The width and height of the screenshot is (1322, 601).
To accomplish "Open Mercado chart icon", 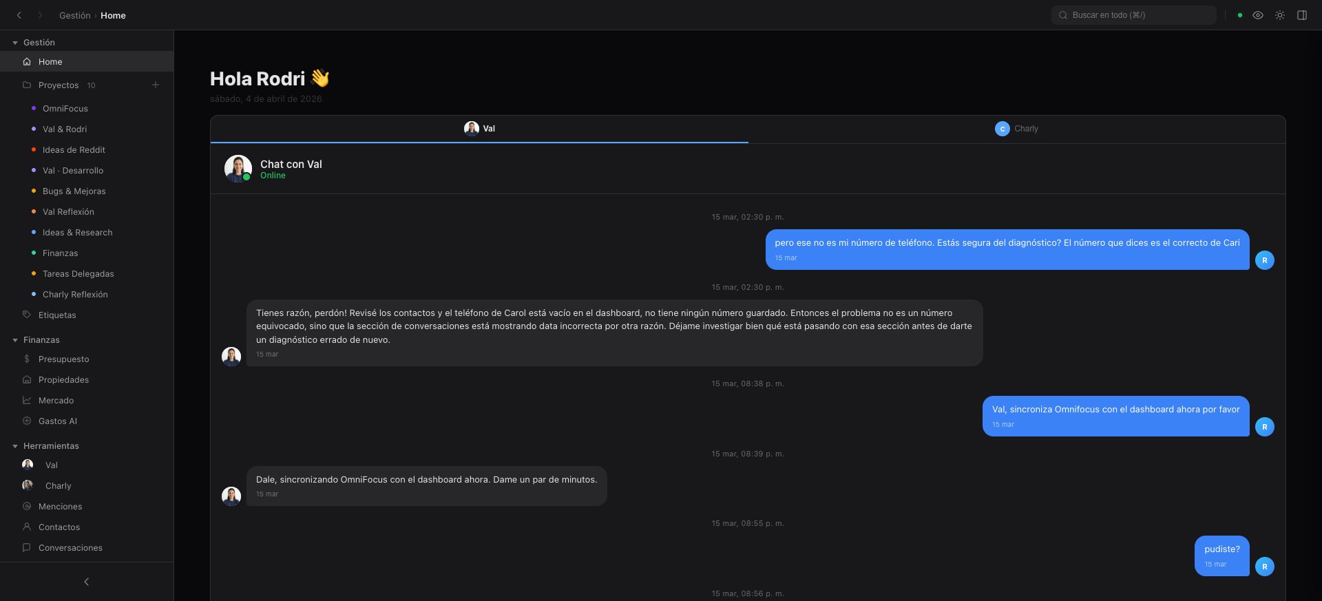I will point(27,400).
